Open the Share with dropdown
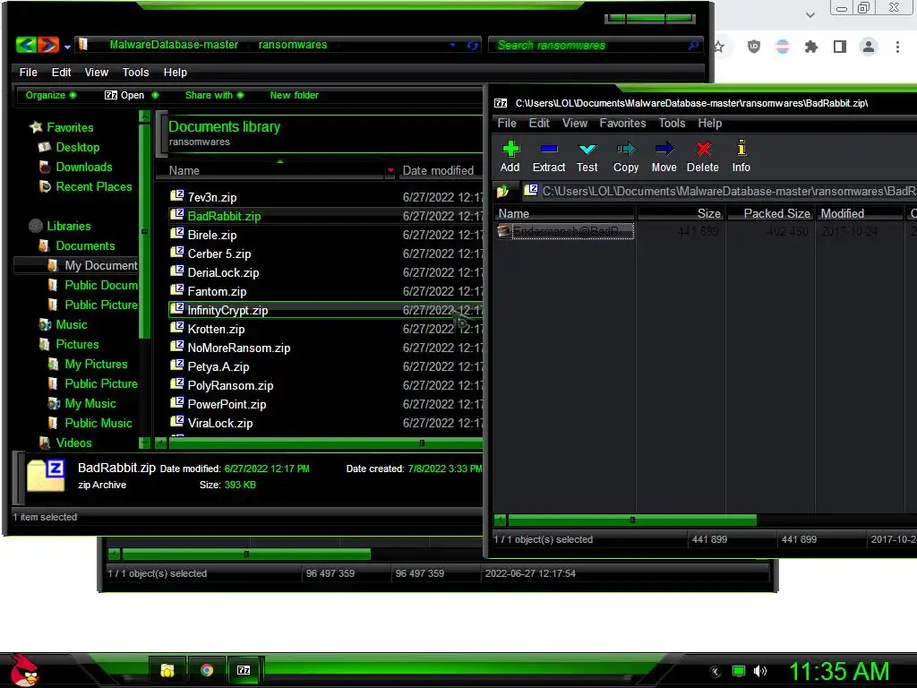 [214, 95]
